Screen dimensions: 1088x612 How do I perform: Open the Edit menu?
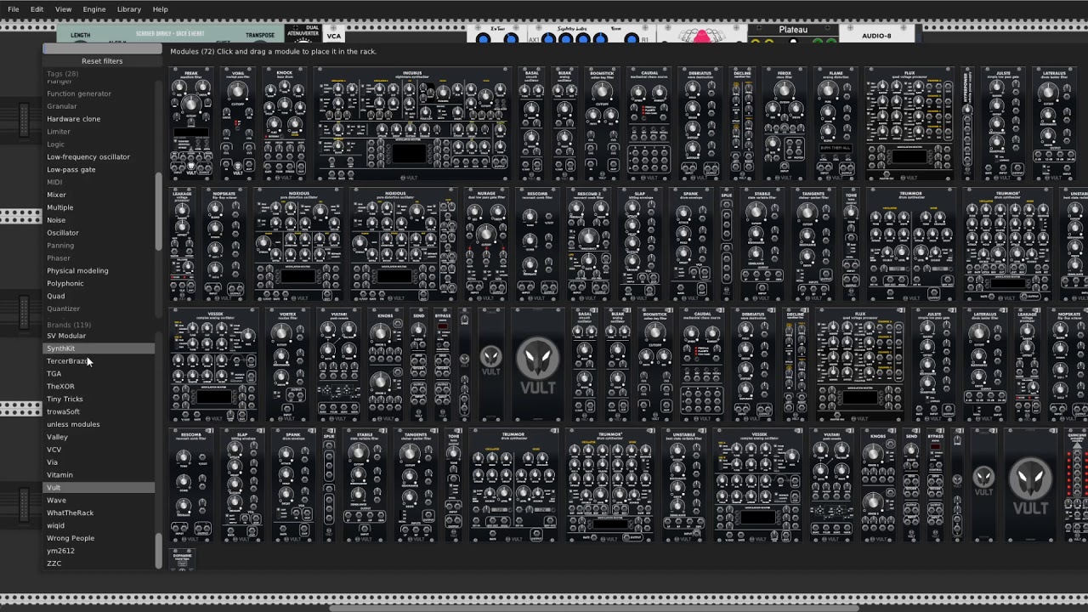coord(37,9)
